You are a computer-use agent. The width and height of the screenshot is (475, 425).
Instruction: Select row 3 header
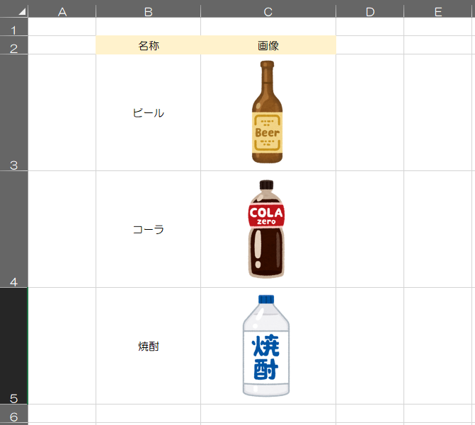(x=14, y=112)
